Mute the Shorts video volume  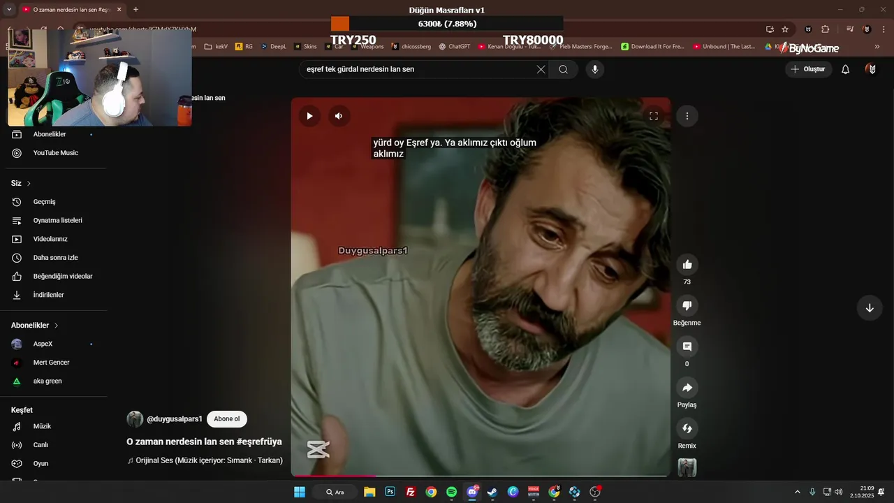(339, 116)
